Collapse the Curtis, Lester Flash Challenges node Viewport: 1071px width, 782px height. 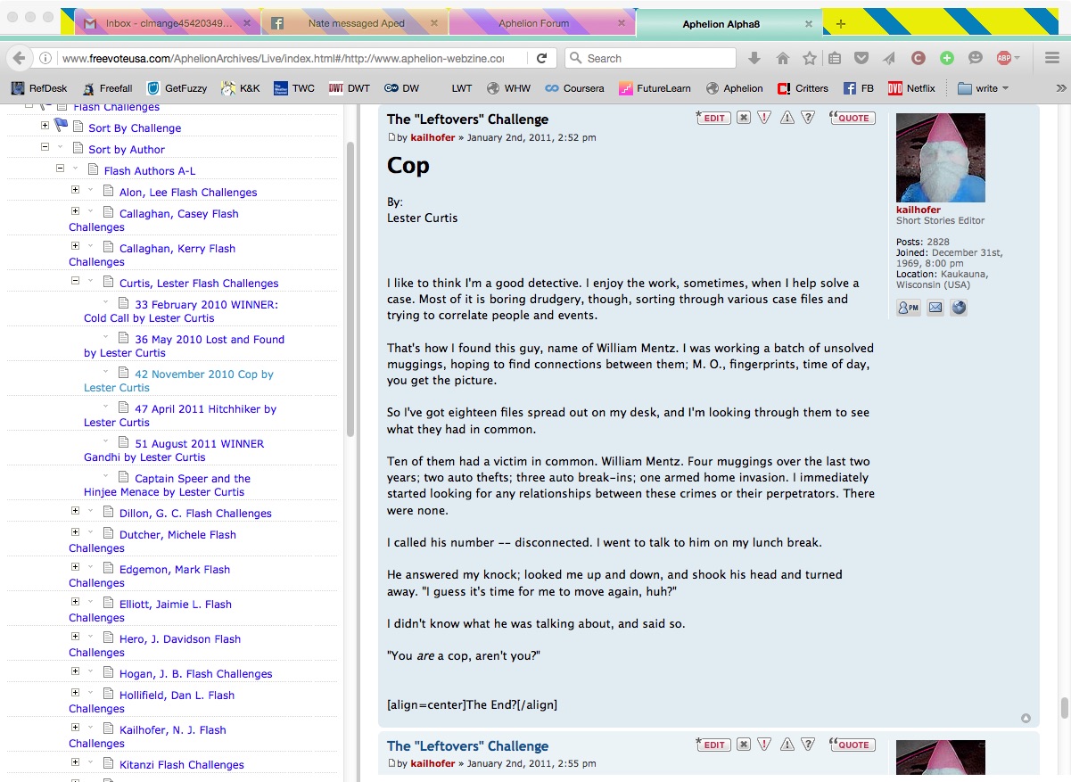tap(75, 280)
